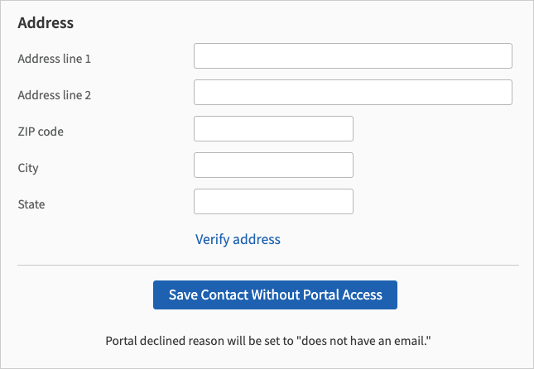534x369 pixels.
Task: Click the "Address" section heading
Action: (46, 22)
